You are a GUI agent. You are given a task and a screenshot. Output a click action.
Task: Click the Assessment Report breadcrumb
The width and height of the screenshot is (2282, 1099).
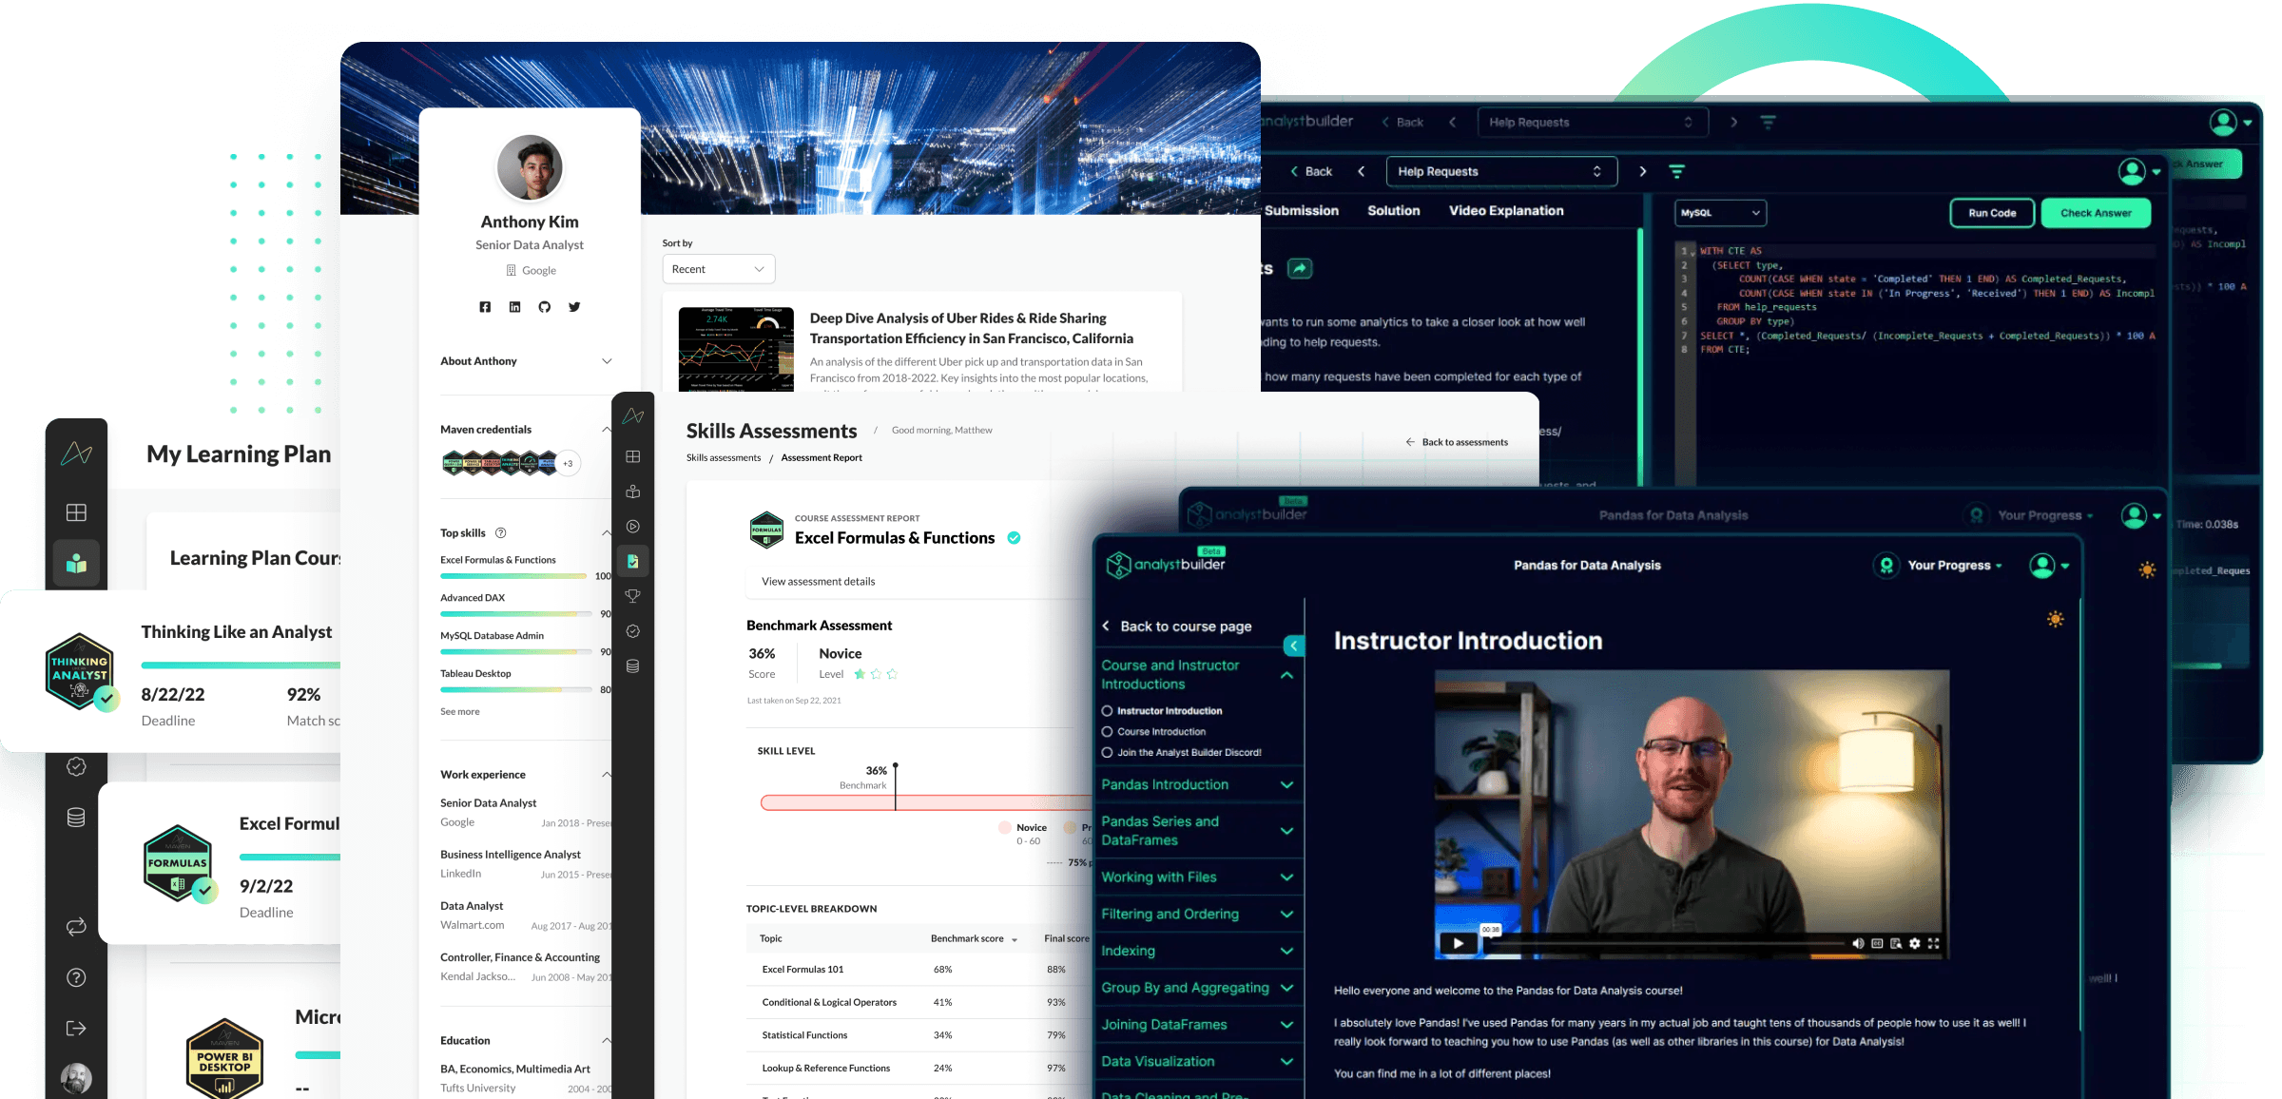(822, 458)
